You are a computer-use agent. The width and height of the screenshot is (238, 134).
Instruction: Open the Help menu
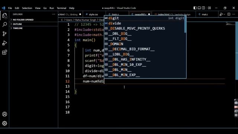(x=72, y=8)
